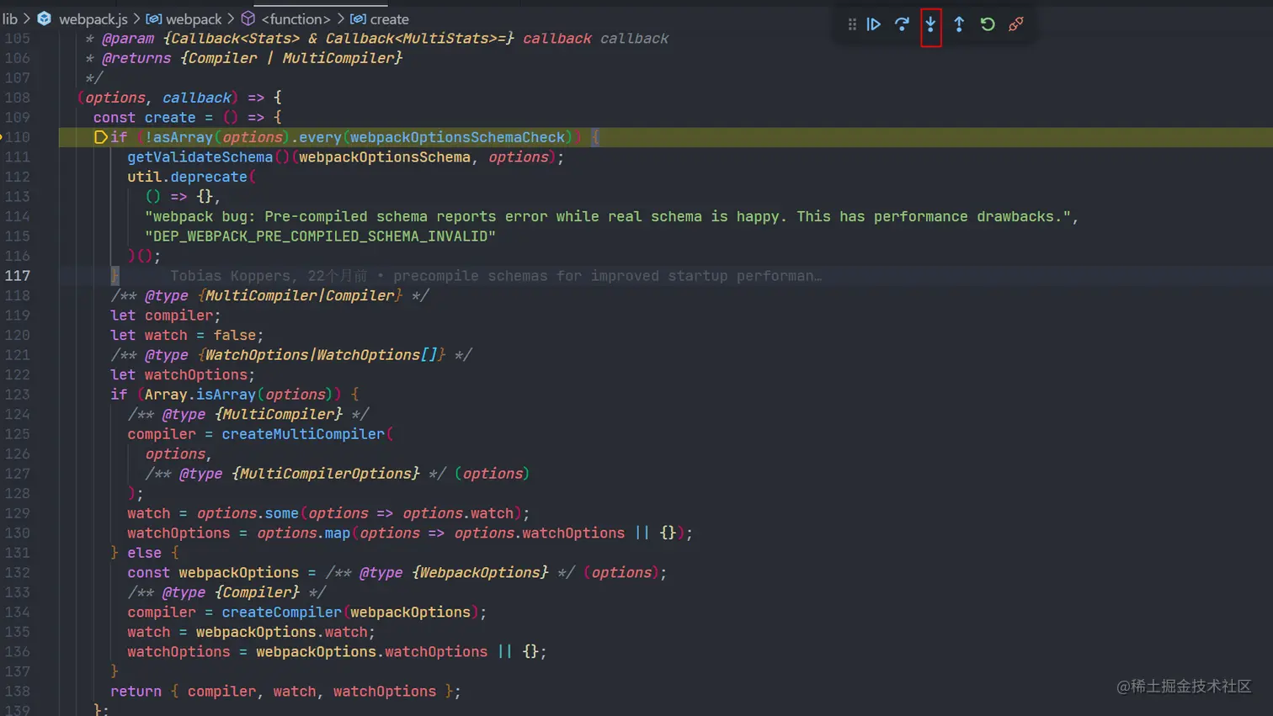Click 'webpackOptions.watch' on line 135

pyautogui.click(x=281, y=632)
